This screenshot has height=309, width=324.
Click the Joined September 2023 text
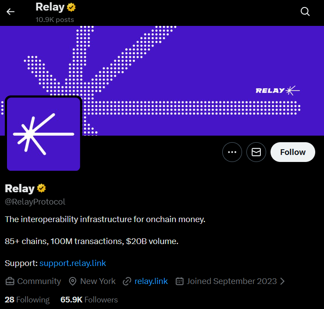point(232,281)
